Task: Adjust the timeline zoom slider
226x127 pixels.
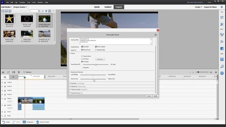Action: pos(202,72)
